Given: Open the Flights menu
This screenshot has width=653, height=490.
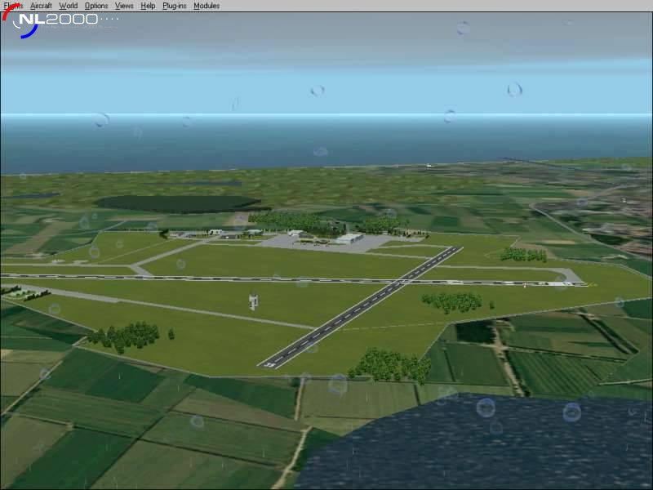Looking at the screenshot, I should [13, 6].
